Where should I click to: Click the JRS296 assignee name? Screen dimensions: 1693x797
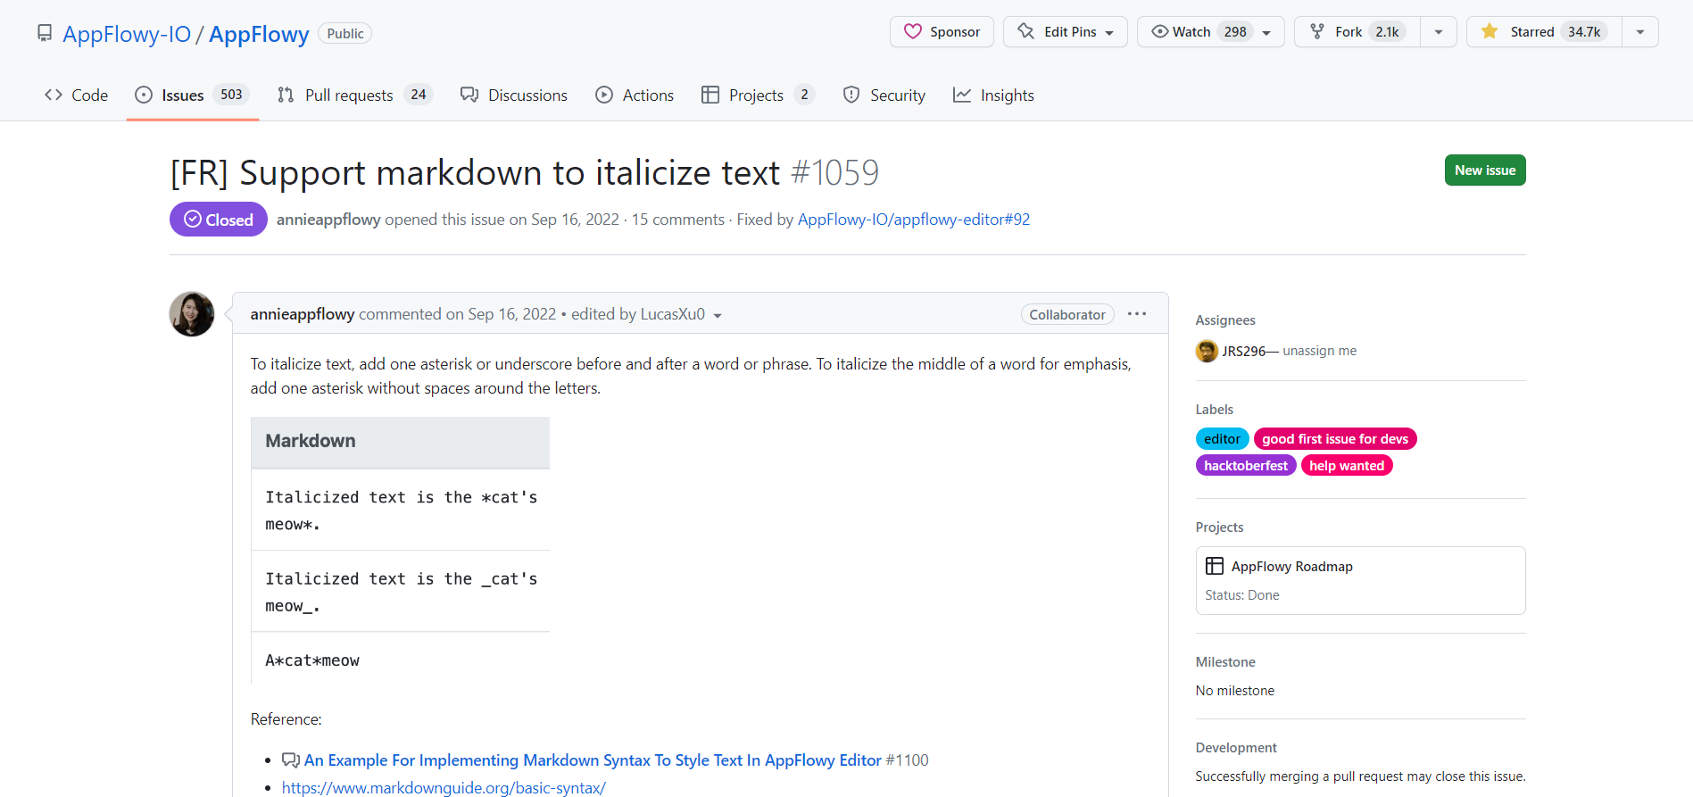coord(1244,352)
